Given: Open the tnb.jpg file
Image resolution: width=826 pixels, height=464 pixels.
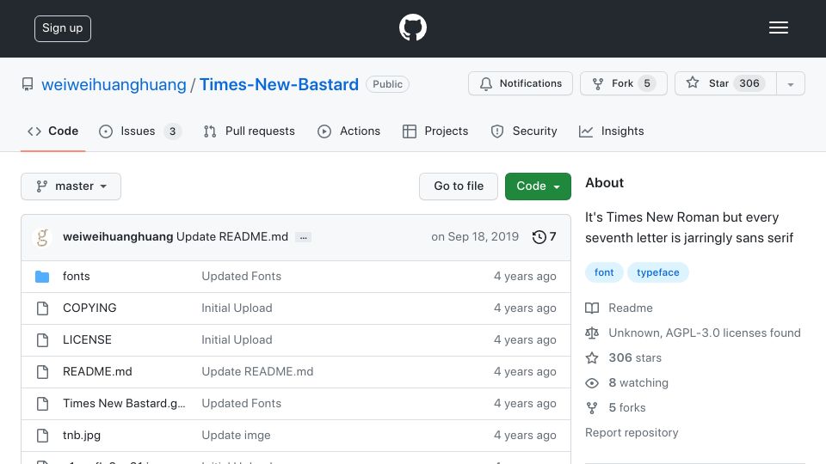Looking at the screenshot, I should coord(82,435).
